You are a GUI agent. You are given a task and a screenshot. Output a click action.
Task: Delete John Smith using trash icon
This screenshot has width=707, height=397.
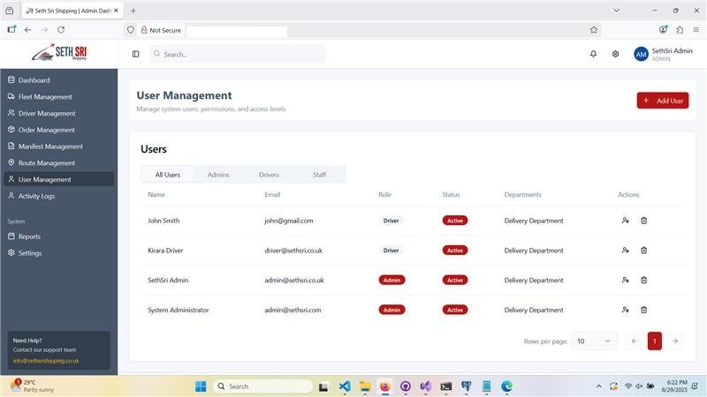tap(643, 221)
